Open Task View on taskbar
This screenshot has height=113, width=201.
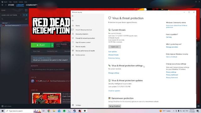43,111
